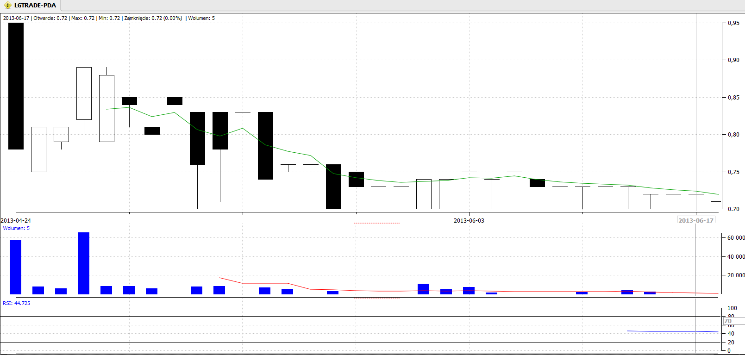Click the warning icon in LGTRADE-PDA tab
Image resolution: width=745 pixels, height=355 pixels.
tap(7, 6)
